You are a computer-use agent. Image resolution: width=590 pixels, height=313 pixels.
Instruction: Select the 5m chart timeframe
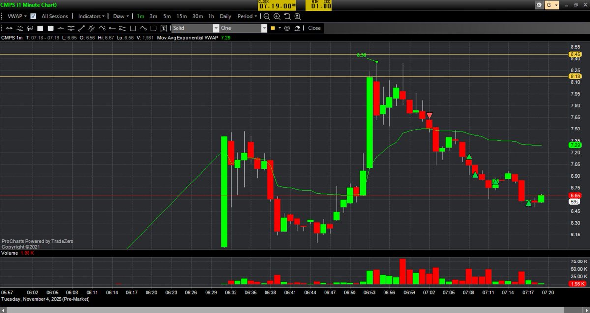[167, 16]
